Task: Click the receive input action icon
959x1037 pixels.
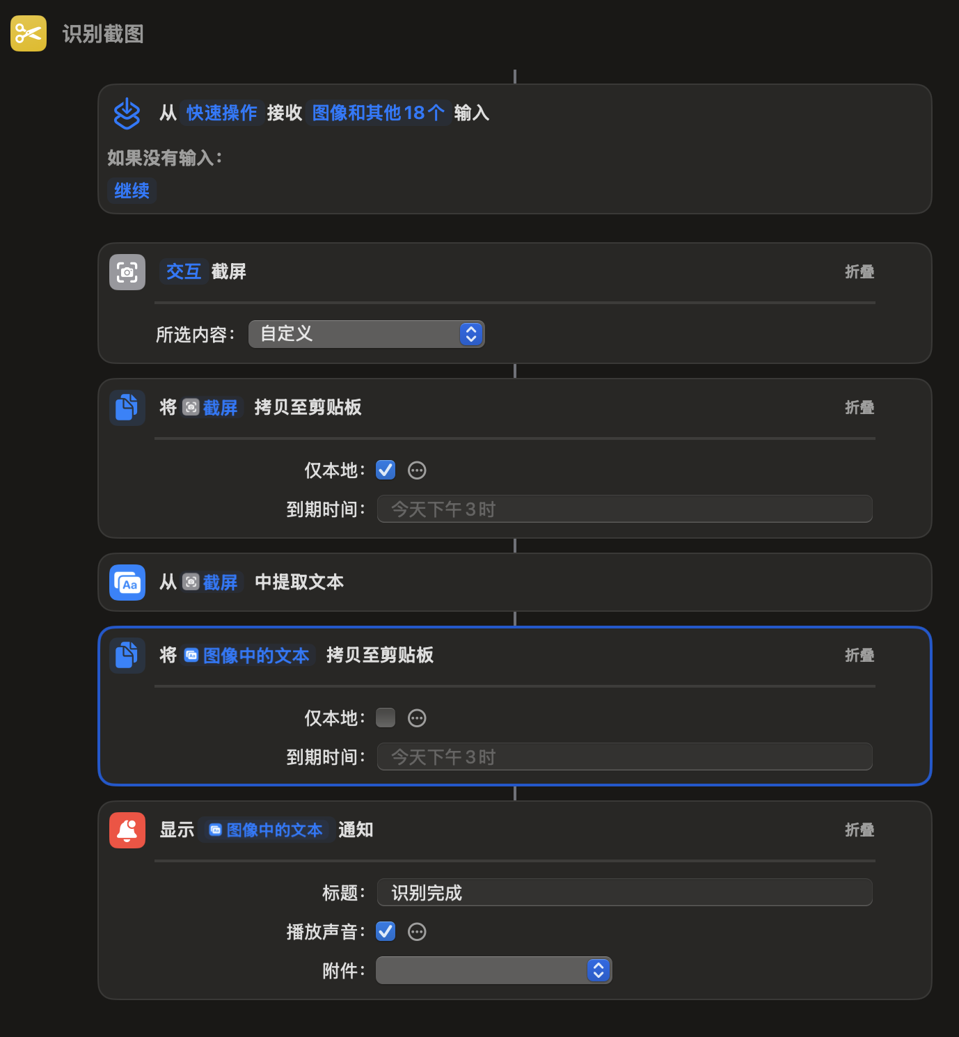Action: (127, 113)
